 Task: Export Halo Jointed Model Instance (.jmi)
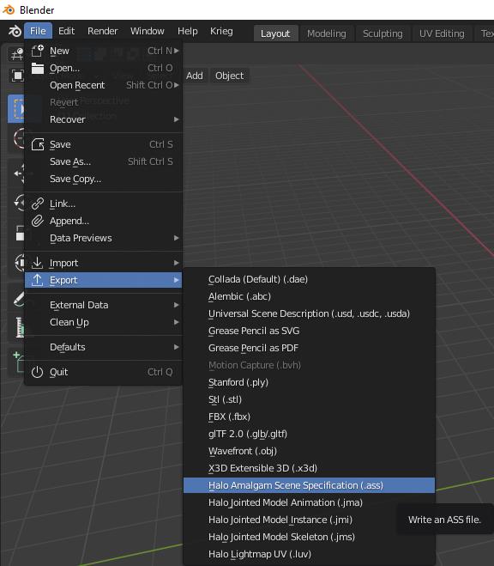pyautogui.click(x=309, y=520)
